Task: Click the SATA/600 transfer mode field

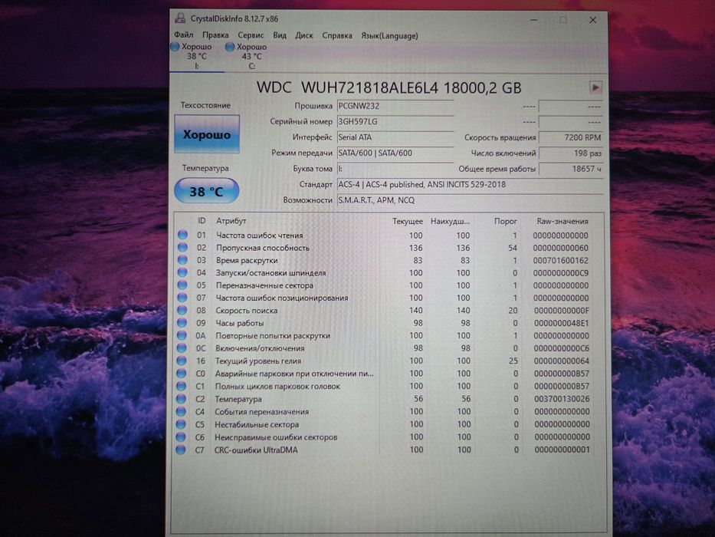Action: (x=395, y=153)
